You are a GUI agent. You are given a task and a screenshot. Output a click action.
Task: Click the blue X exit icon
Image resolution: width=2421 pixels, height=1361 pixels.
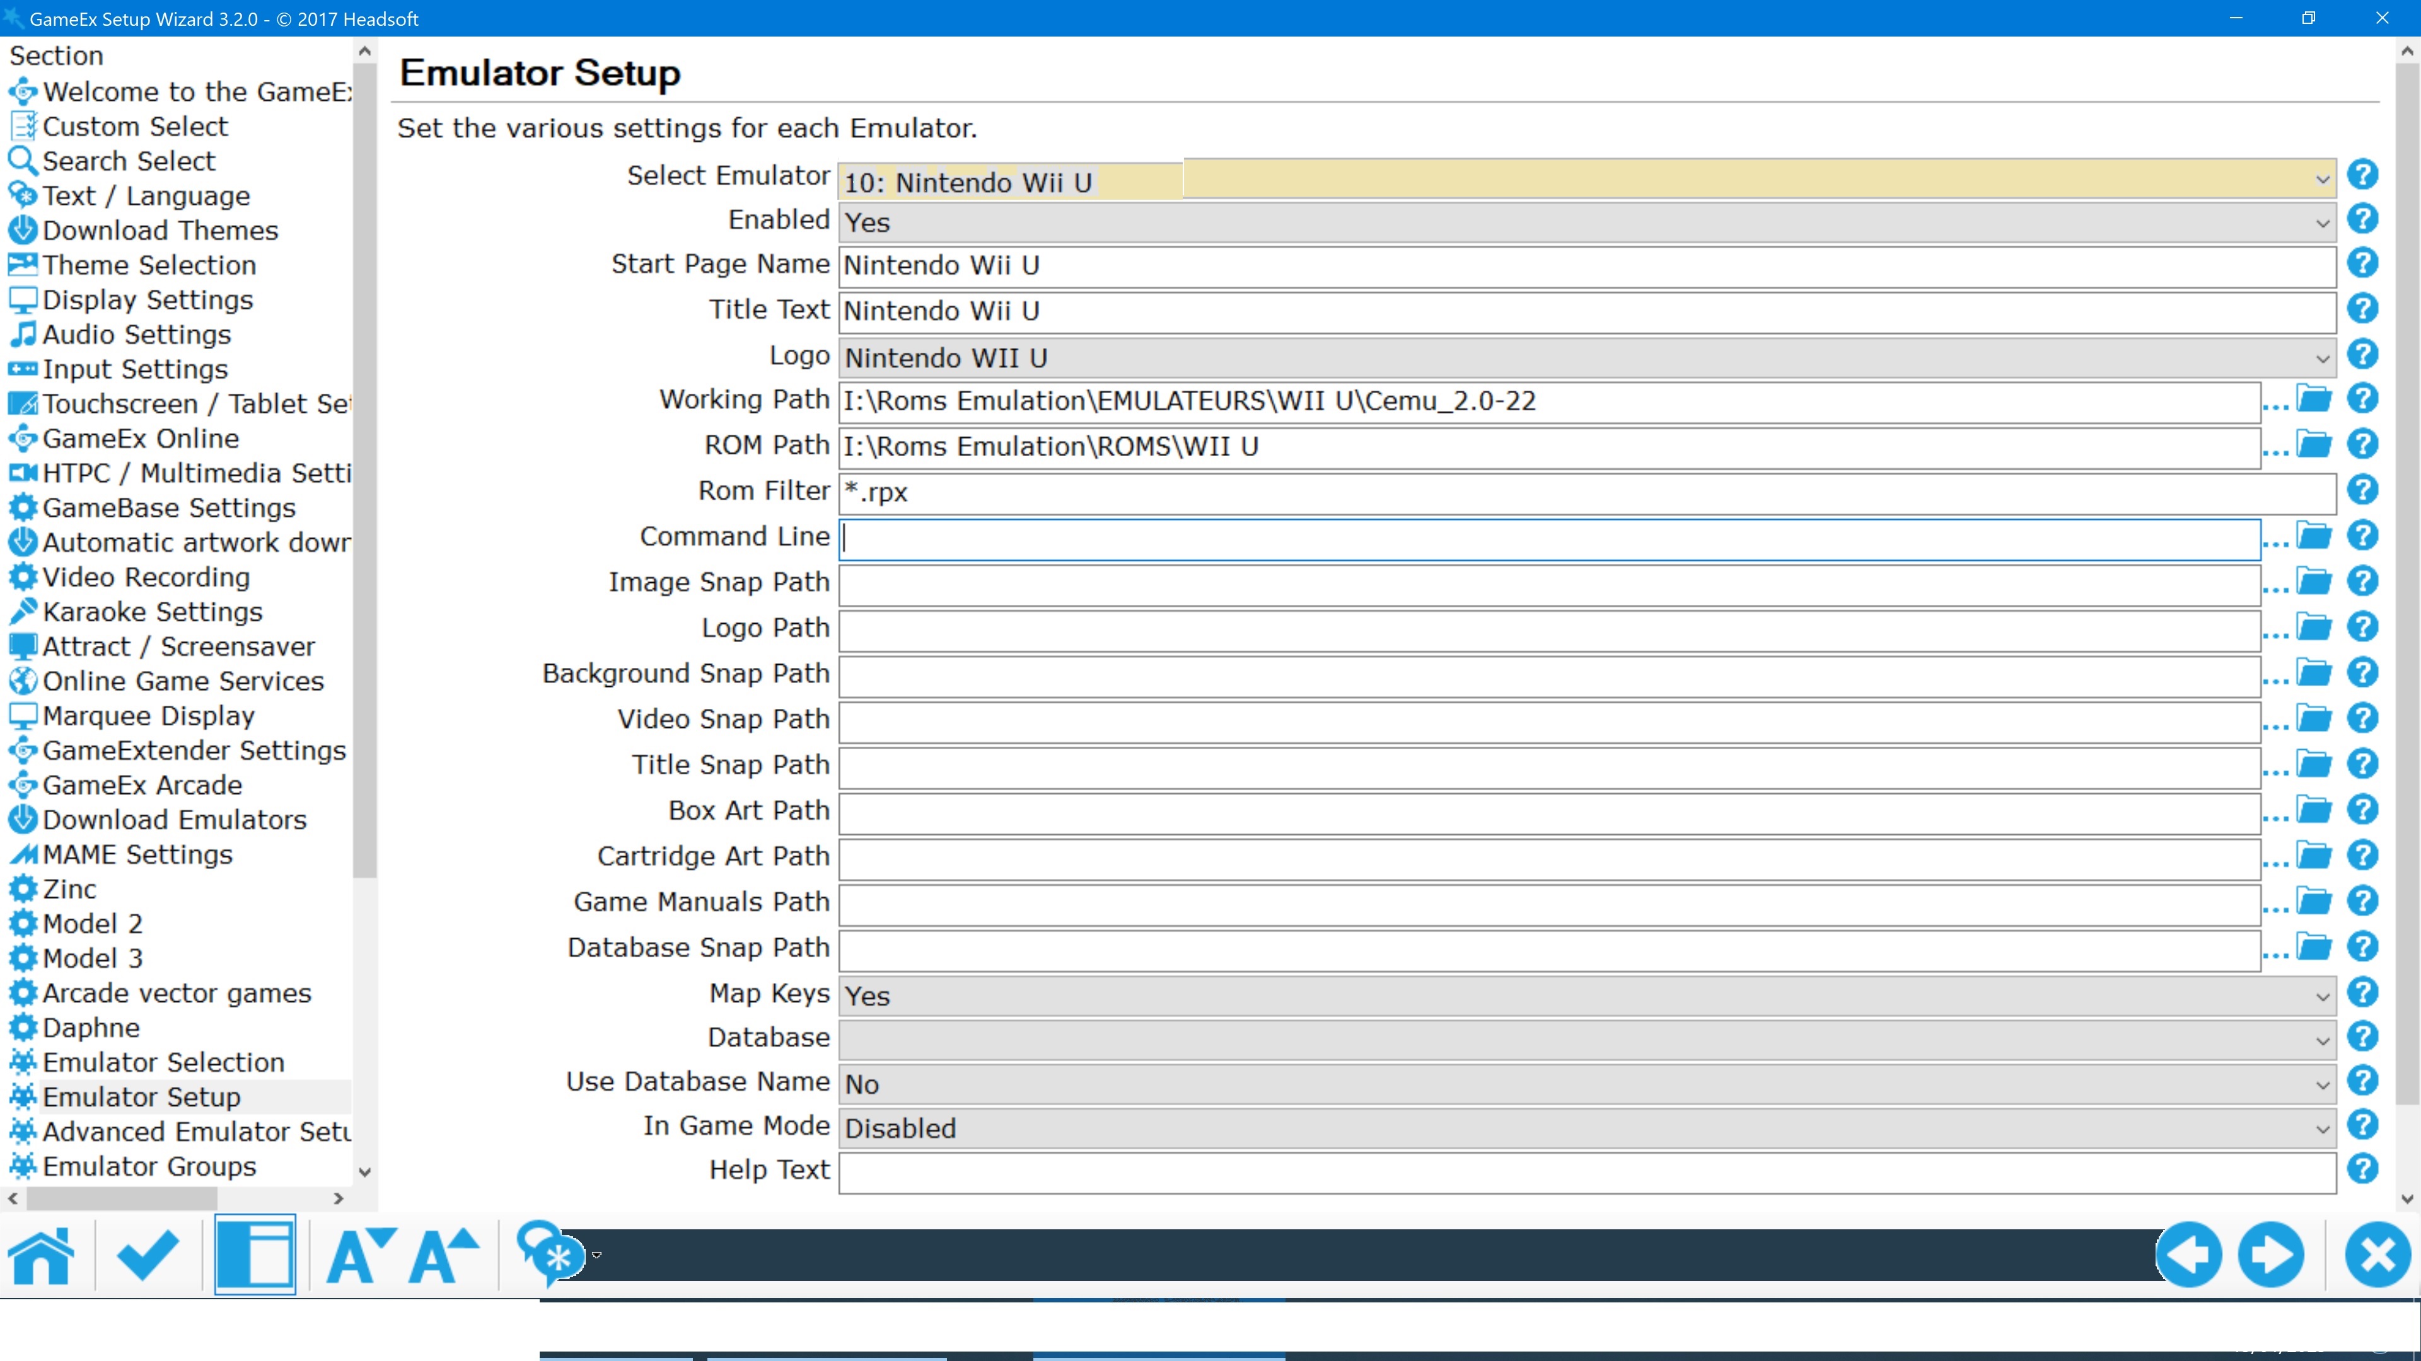click(x=2377, y=1255)
